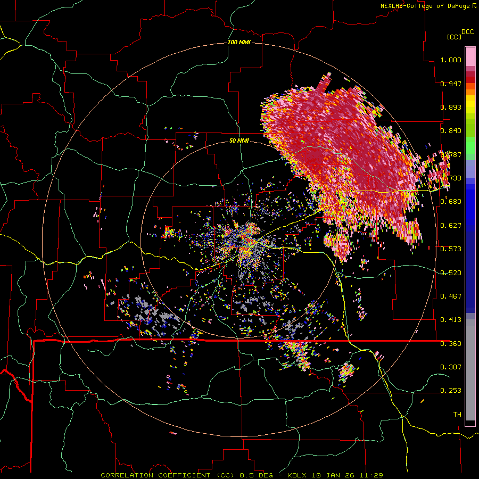479x479 pixels.
Task: Pick the light pink band atop color scale
Action: [x=470, y=57]
